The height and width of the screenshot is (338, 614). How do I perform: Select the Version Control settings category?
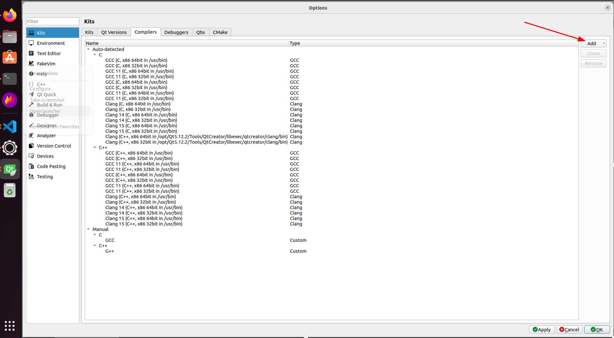[x=53, y=146]
